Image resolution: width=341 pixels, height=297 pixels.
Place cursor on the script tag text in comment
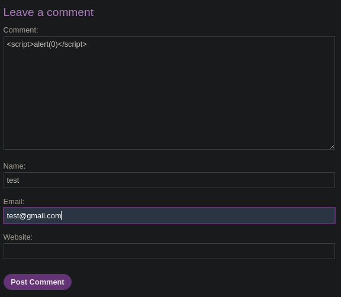tap(47, 44)
